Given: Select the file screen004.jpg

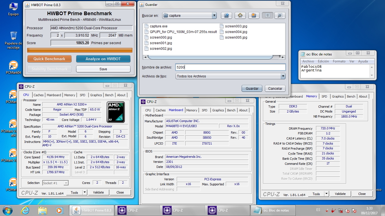Looking at the screenshot, I should (x=233, y=32).
